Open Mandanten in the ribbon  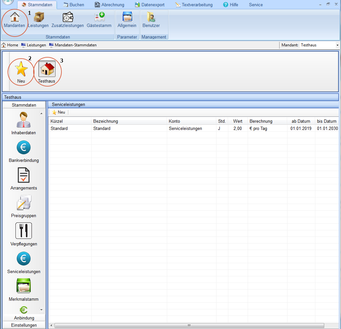[x=14, y=20]
